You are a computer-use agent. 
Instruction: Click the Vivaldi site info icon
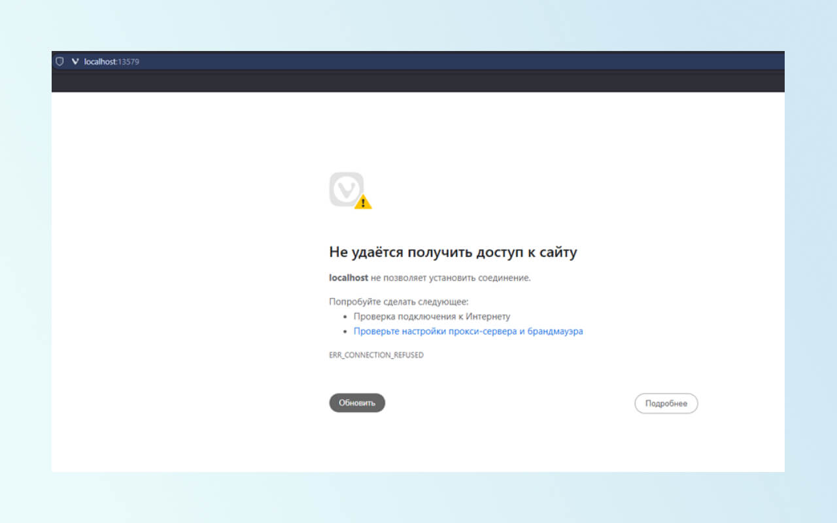click(75, 61)
